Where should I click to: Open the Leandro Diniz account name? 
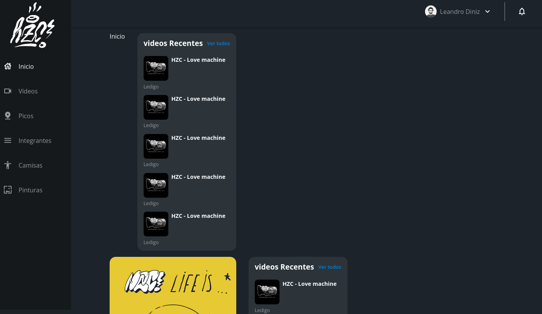[x=460, y=12]
